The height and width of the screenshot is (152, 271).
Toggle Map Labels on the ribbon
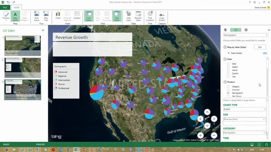15,16
